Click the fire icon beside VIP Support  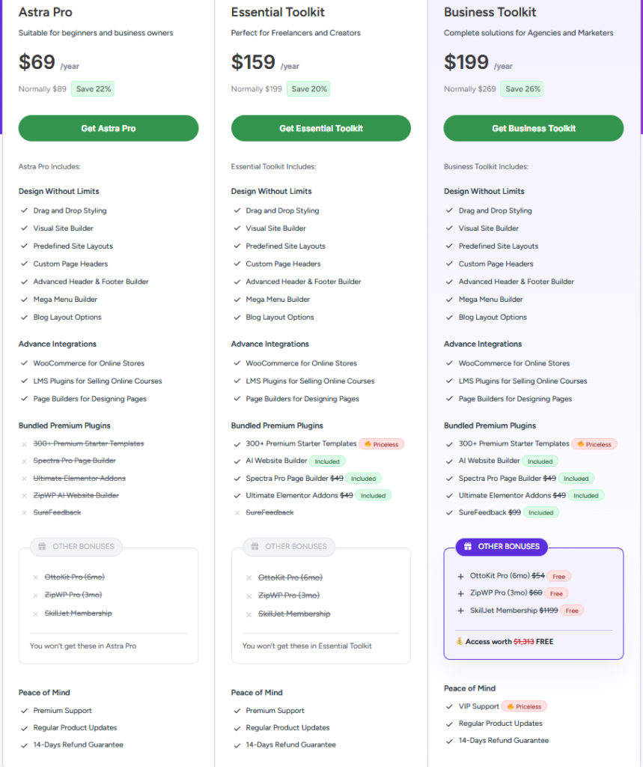pos(509,706)
